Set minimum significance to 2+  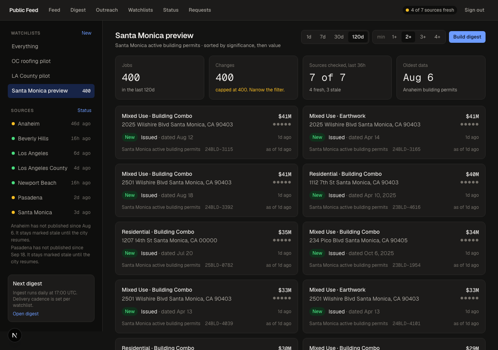click(409, 37)
